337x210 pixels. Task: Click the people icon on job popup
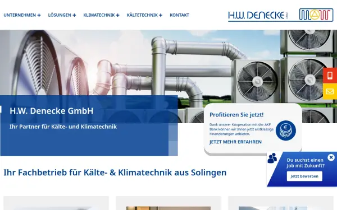click(272, 158)
